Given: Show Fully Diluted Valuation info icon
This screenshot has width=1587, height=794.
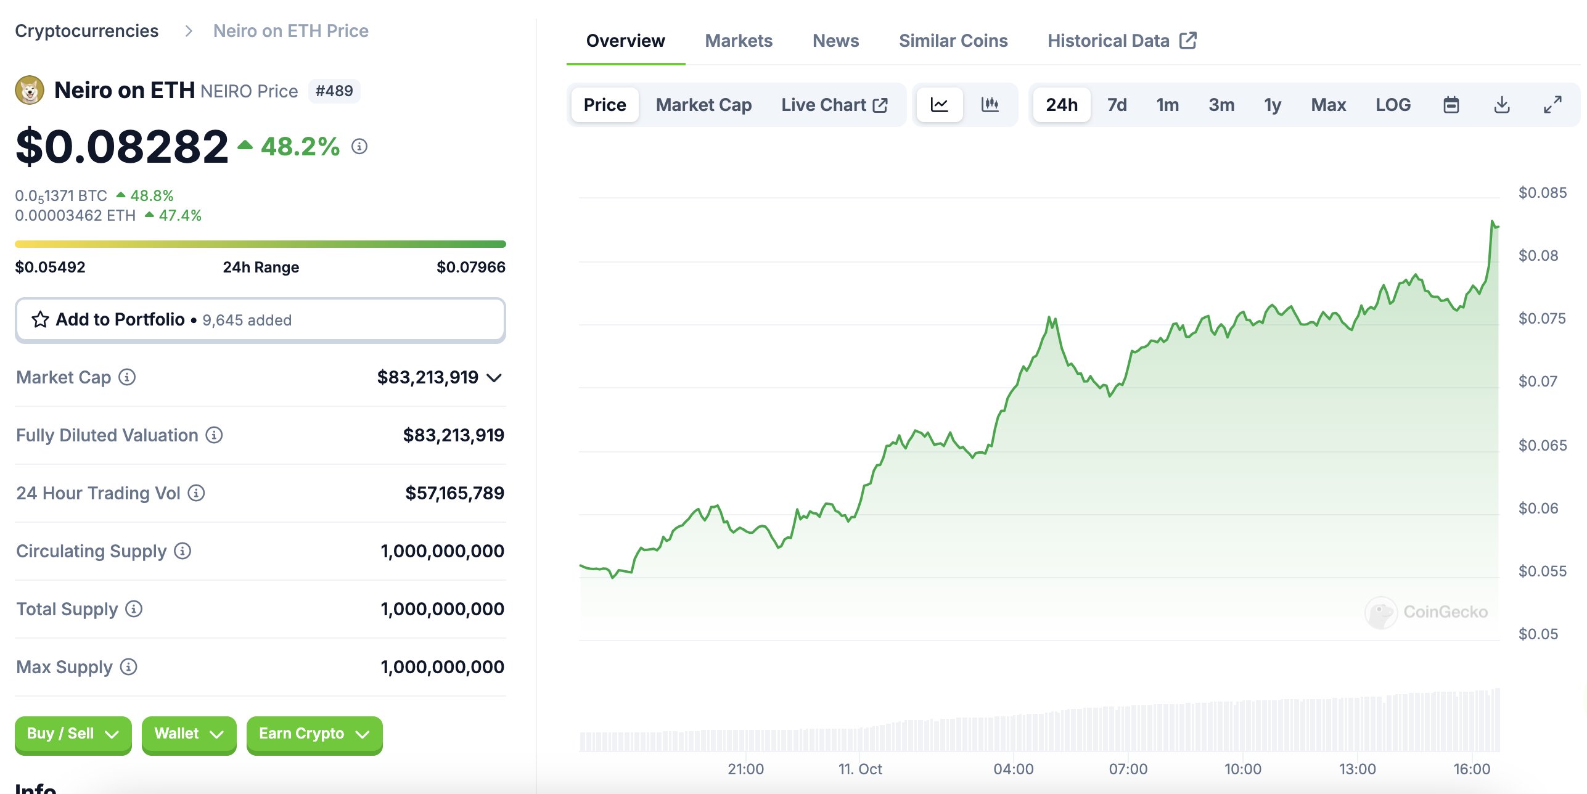Looking at the screenshot, I should click(214, 435).
